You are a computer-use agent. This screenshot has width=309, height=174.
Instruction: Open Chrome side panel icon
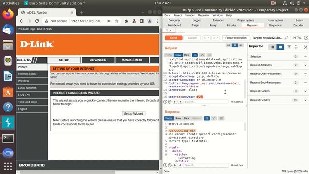(x=141, y=21)
